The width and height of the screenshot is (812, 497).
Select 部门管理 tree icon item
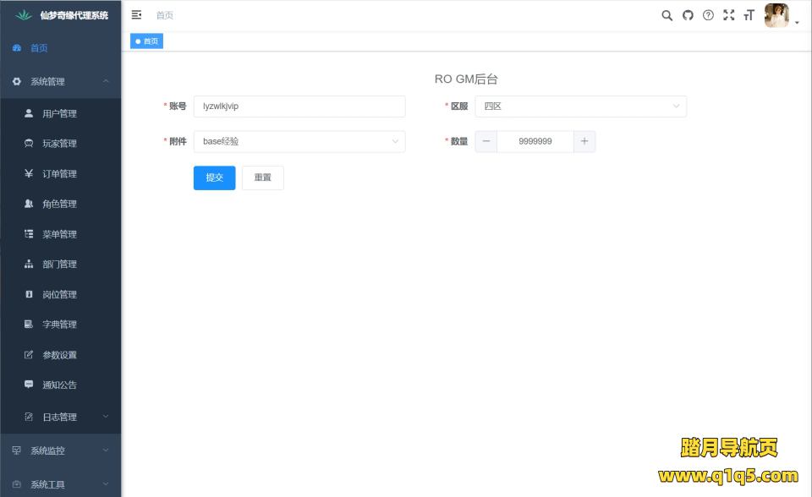tap(59, 265)
